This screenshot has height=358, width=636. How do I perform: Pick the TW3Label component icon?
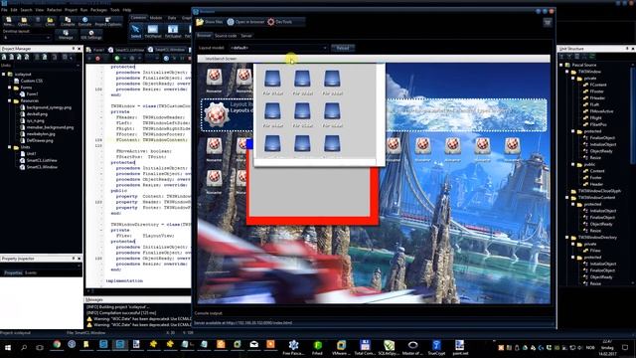[x=173, y=31]
